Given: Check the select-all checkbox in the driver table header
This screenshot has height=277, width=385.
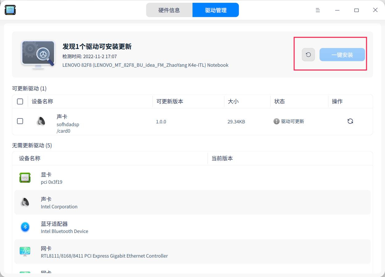Looking at the screenshot, I should pyautogui.click(x=20, y=101).
